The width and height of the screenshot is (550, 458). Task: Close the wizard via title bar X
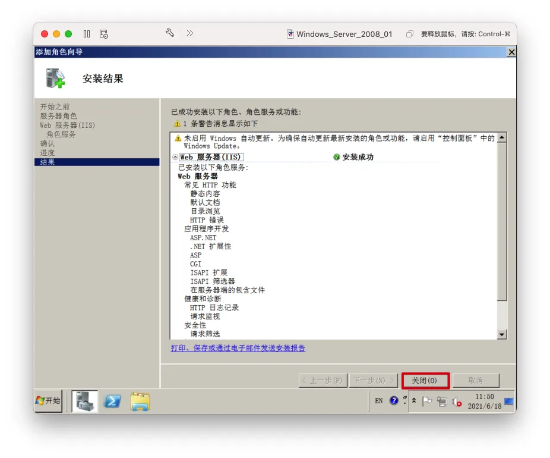click(511, 52)
